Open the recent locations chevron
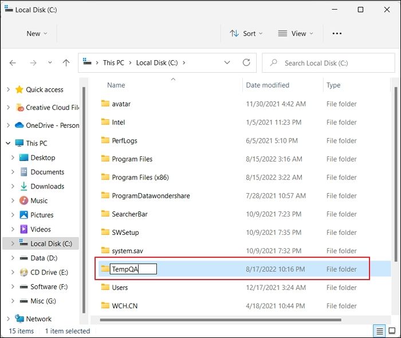 [50, 62]
